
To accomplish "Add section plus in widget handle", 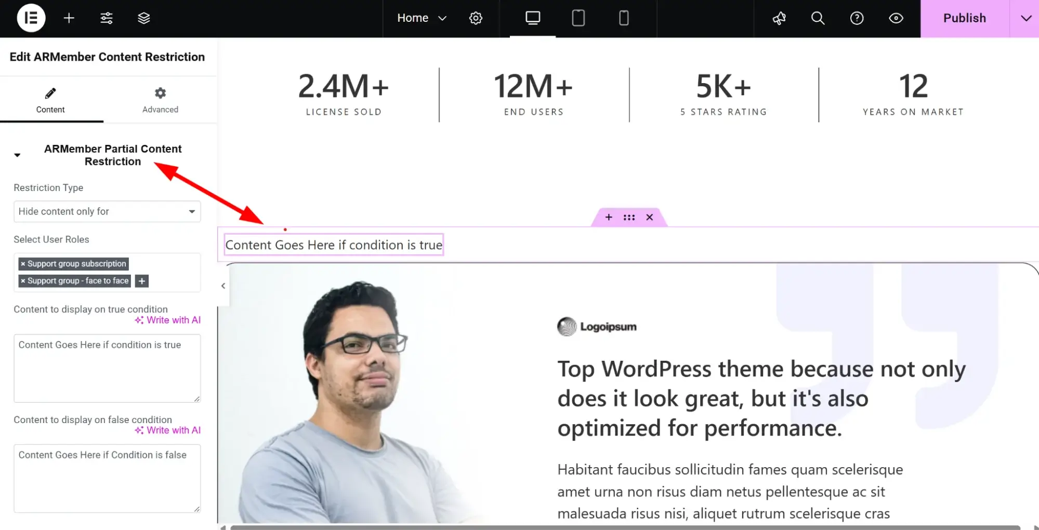I will click(609, 218).
